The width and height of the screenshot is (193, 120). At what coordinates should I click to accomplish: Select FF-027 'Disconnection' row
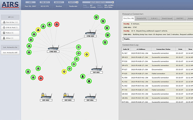tap(157, 69)
